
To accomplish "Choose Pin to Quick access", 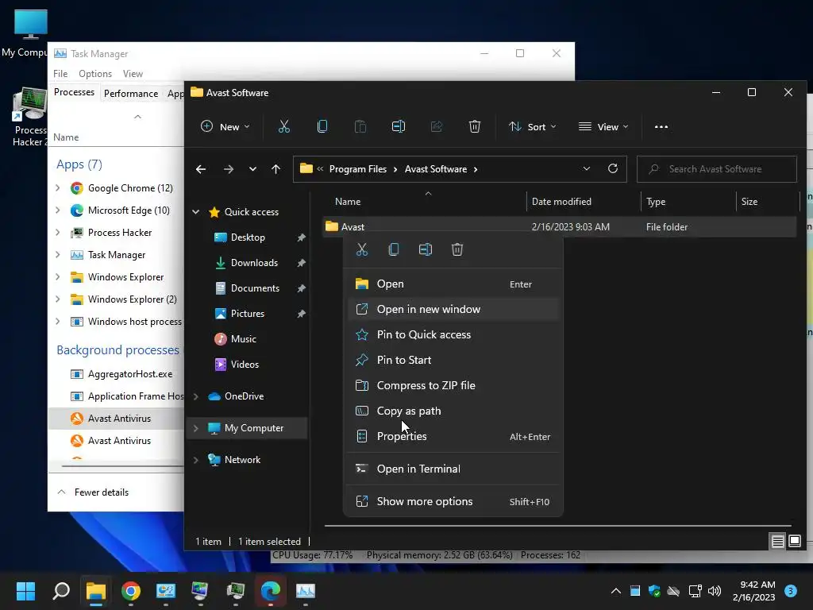I will coord(453,334).
